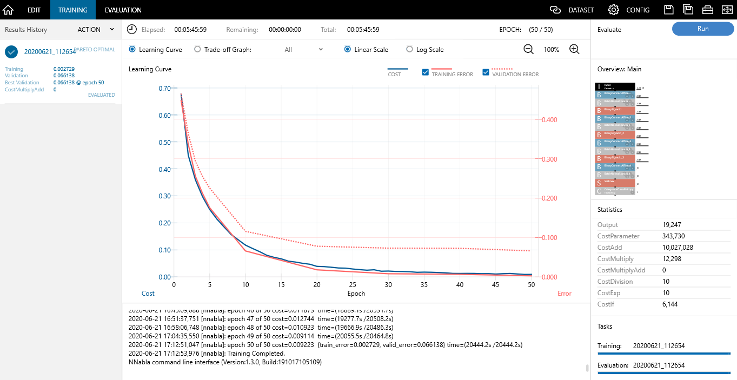The height and width of the screenshot is (380, 737).
Task: Open the toolbox briefcase icon
Action: [707, 10]
